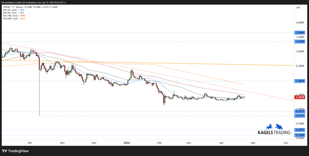The width and height of the screenshot is (309, 156).
Task: Click the high value H1,4306
Action: click(x=37, y=7)
